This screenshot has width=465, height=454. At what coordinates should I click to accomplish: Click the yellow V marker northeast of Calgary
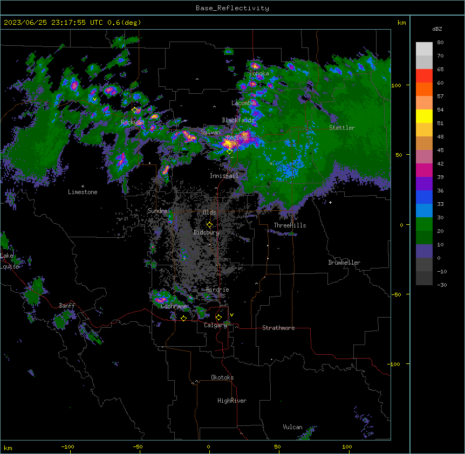point(231,315)
